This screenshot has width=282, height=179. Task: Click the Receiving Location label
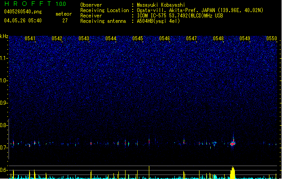coord(104,10)
